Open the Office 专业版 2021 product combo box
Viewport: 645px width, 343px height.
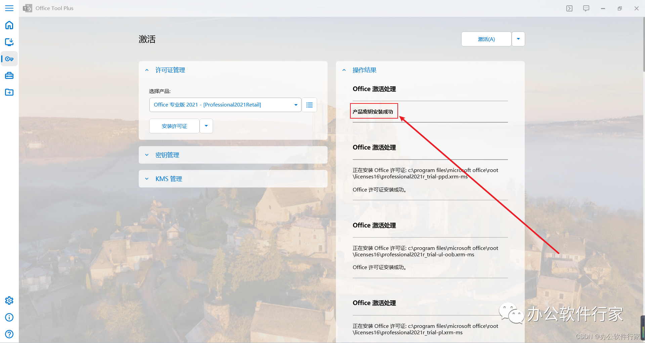pyautogui.click(x=225, y=105)
